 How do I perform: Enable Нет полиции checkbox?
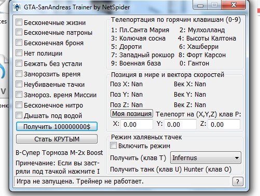(x=19, y=53)
